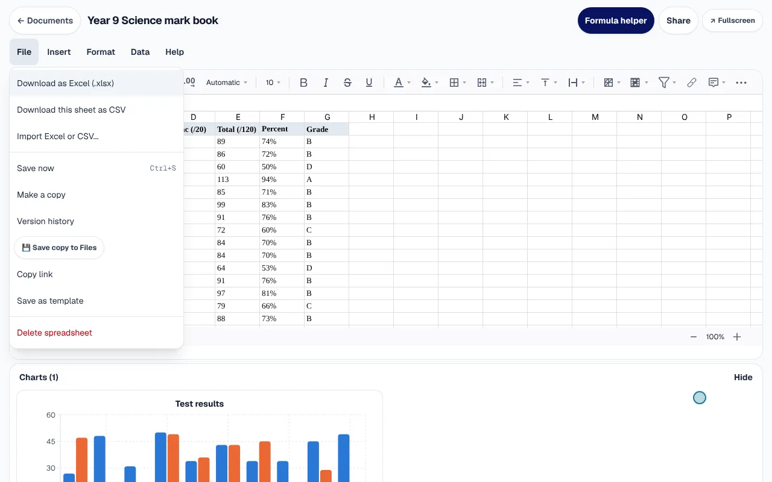Choose Import Excel or CSV…
Screen dimensions: 772x482
96,136
